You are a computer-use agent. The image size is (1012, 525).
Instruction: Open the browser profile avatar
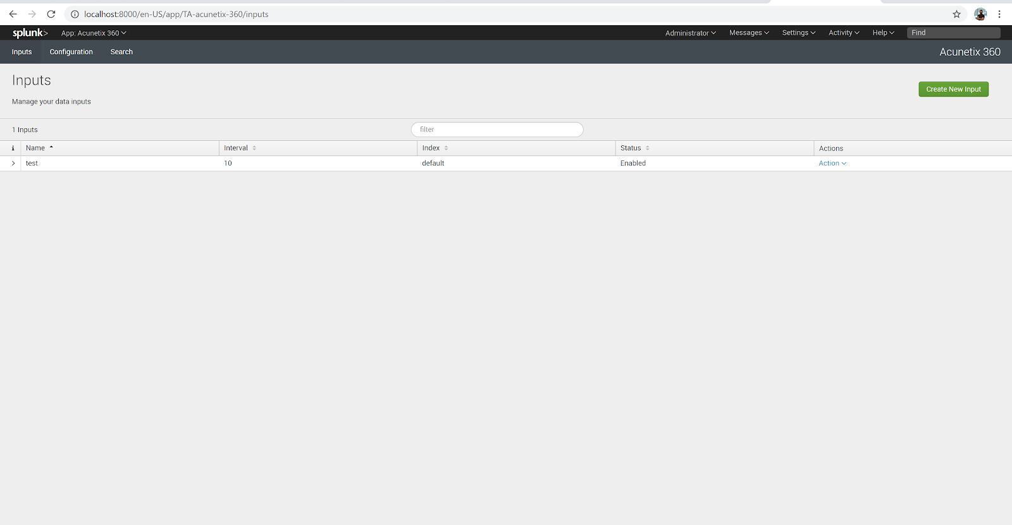click(x=980, y=14)
